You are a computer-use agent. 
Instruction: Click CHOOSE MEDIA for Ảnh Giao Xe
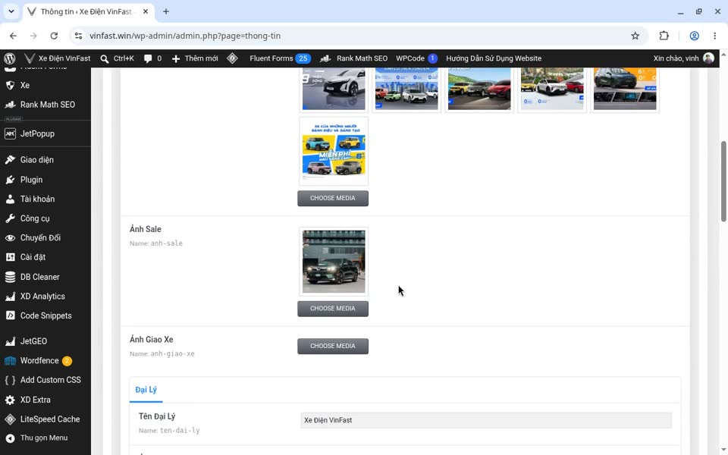click(x=333, y=347)
